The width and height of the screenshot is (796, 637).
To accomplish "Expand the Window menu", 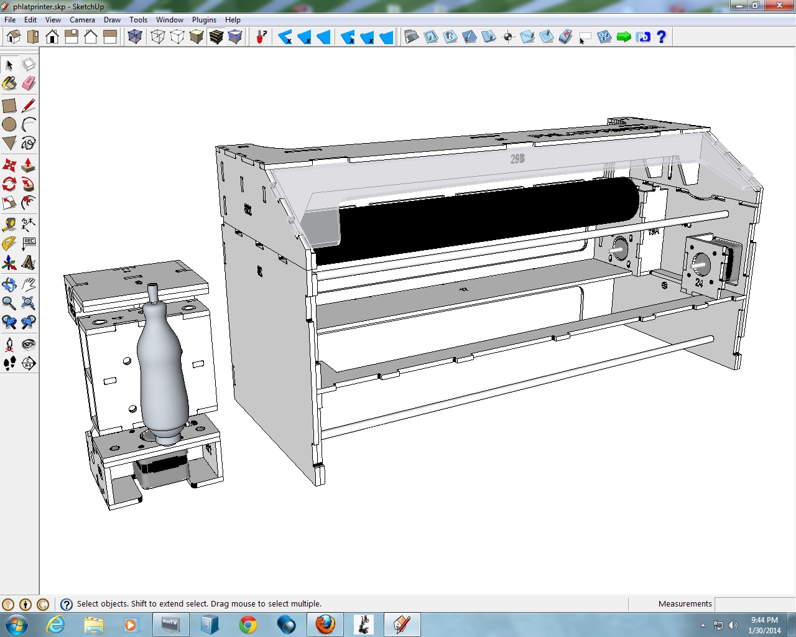I will (x=170, y=20).
